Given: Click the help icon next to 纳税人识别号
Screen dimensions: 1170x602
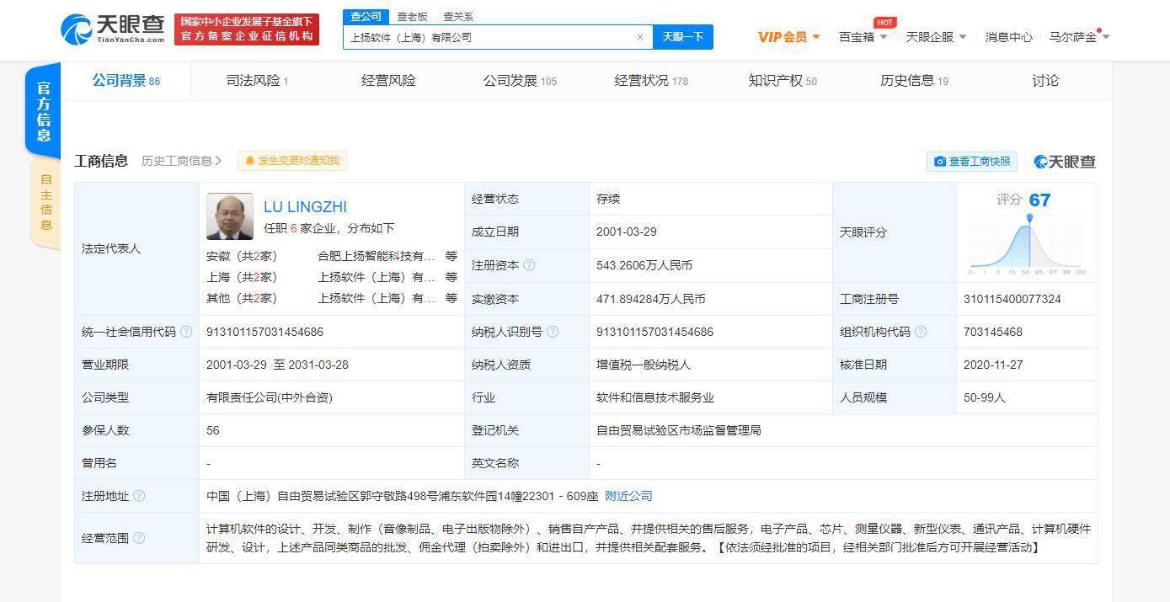Looking at the screenshot, I should click(553, 332).
